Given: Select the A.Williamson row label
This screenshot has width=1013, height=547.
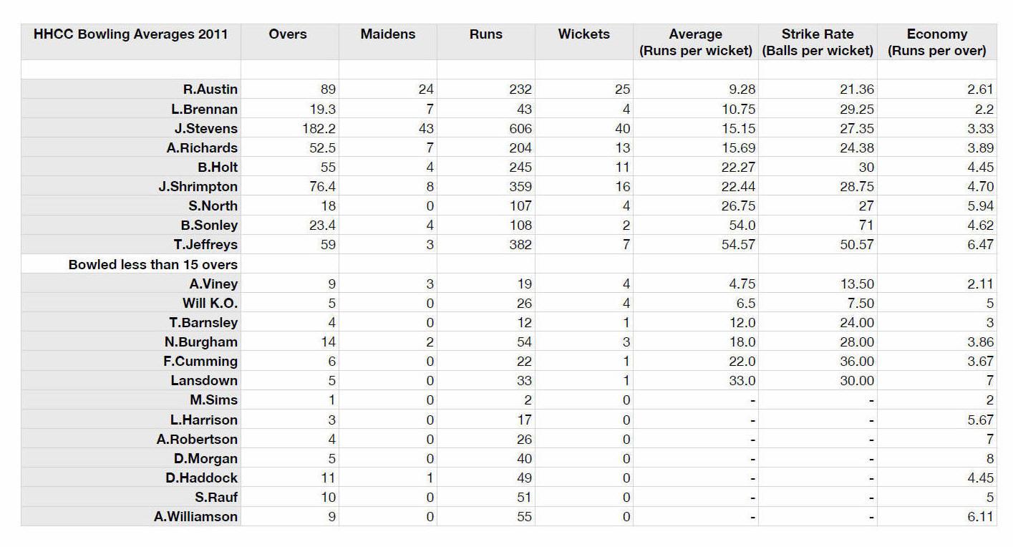Looking at the screenshot, I should [x=131, y=516].
